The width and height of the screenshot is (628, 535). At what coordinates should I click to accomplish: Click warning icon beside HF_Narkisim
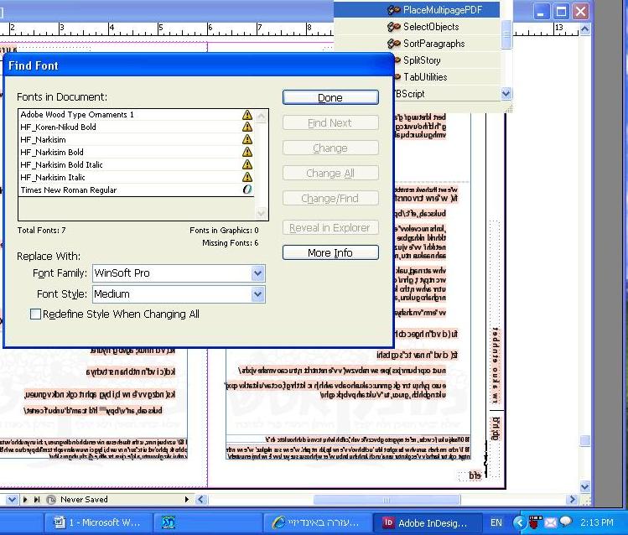(x=247, y=139)
